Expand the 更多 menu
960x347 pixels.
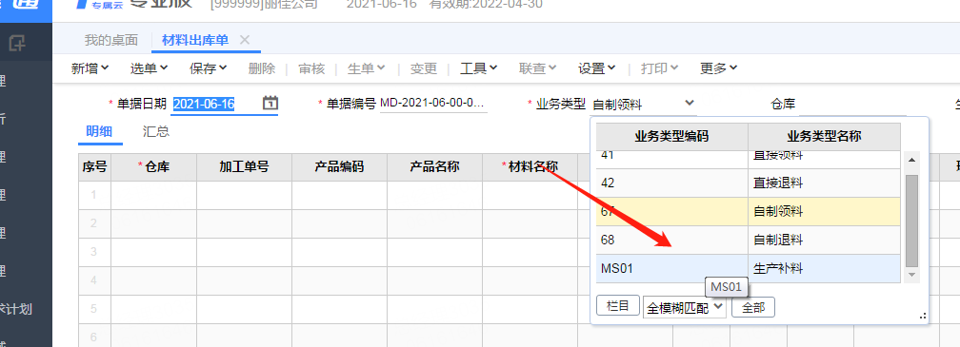pyautogui.click(x=718, y=68)
